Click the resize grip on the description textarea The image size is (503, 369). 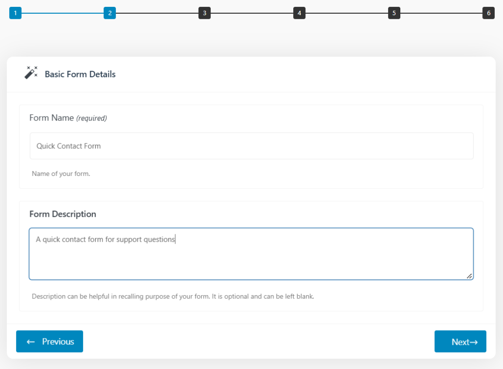(x=470, y=276)
